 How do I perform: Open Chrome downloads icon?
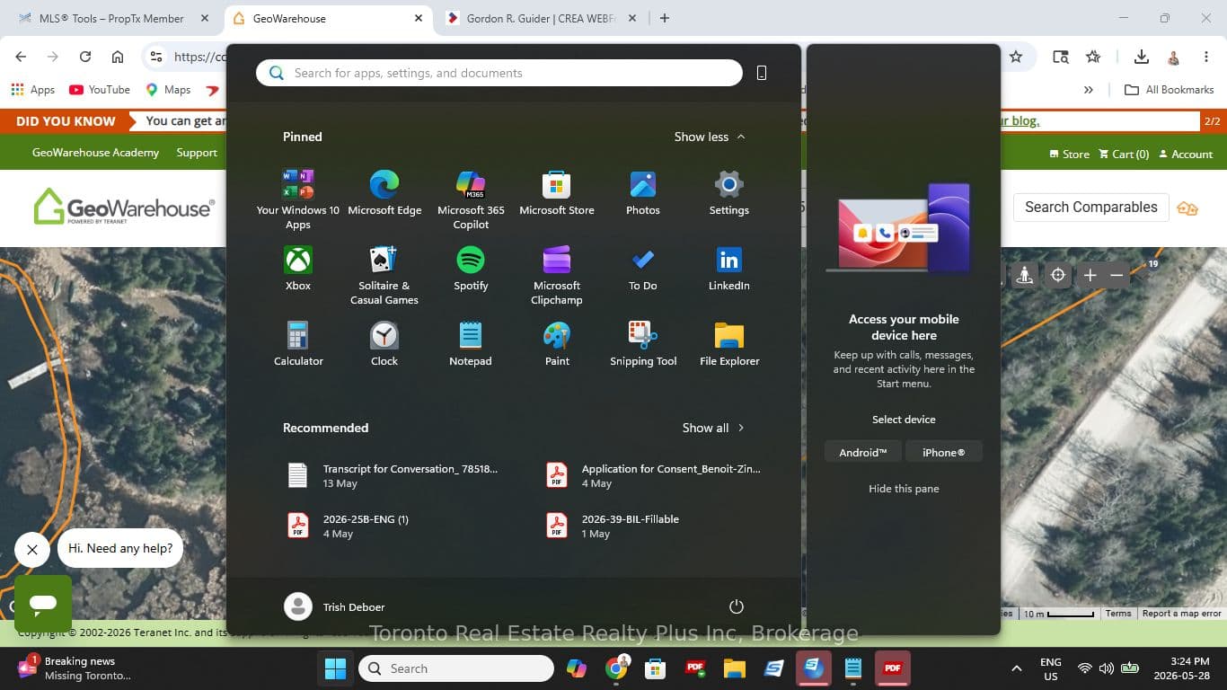(1142, 57)
